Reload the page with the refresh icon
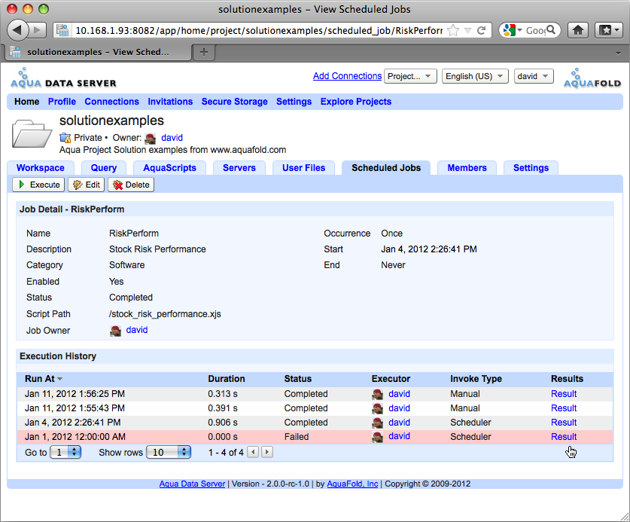The image size is (630, 522). click(481, 30)
